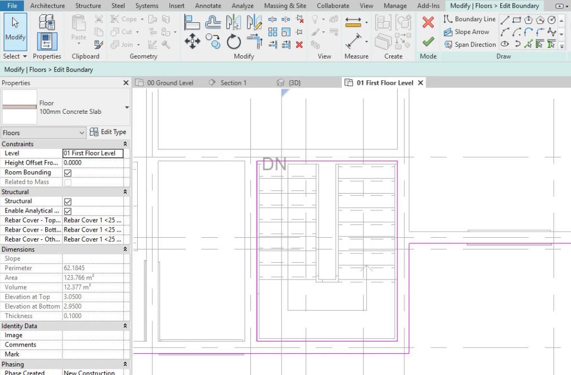Collapse the Dimensions section
571x375 pixels.
click(x=125, y=249)
